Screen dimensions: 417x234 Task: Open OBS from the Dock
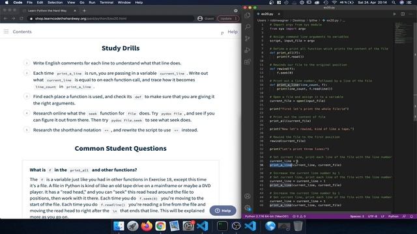(236, 226)
